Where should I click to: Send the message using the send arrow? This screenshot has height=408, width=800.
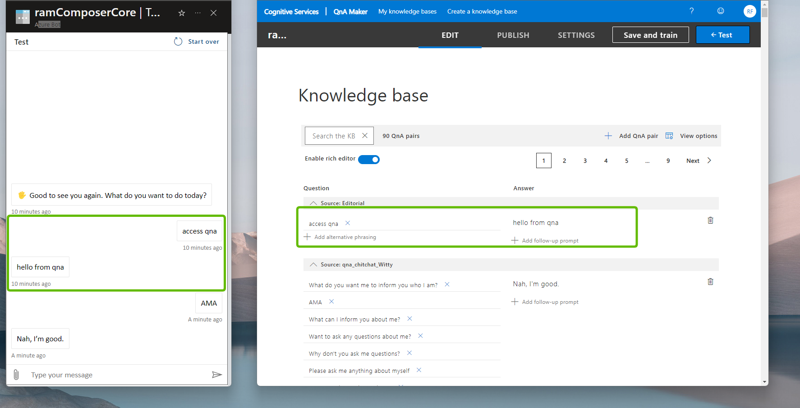click(x=217, y=374)
